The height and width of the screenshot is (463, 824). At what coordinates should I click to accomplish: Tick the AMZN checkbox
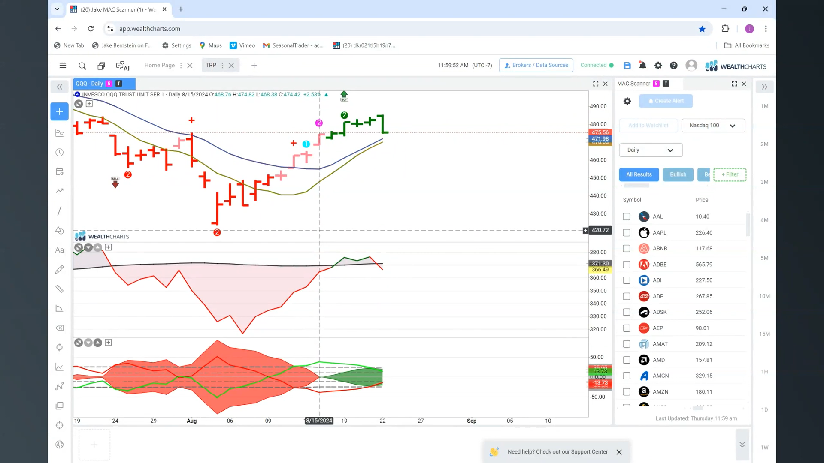(x=627, y=392)
